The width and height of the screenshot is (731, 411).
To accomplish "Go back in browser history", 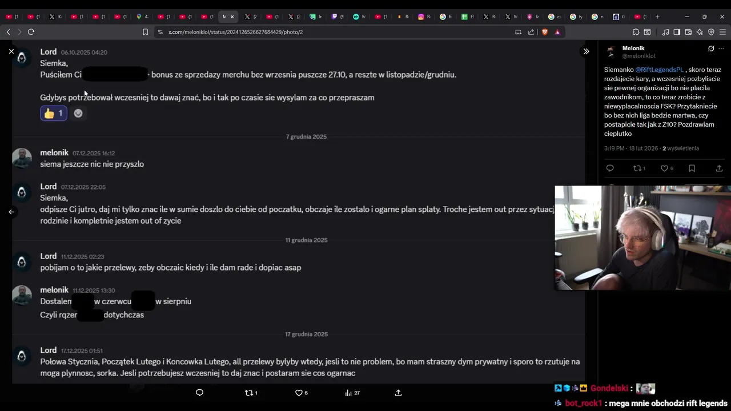I will pos(8,32).
